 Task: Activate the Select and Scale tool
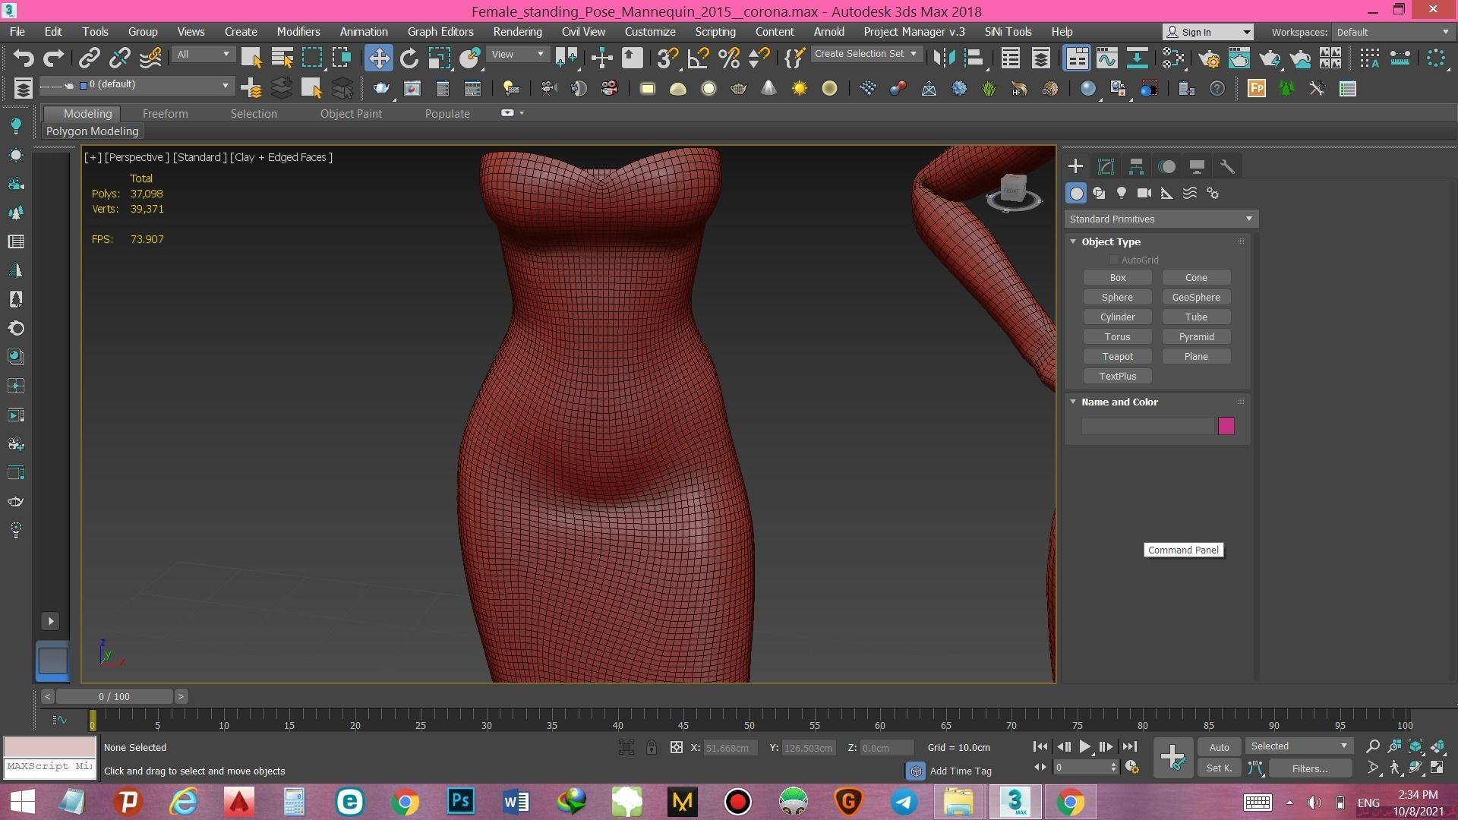click(x=440, y=58)
